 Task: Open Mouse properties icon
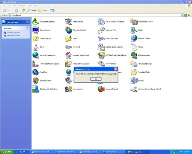tap(137, 47)
